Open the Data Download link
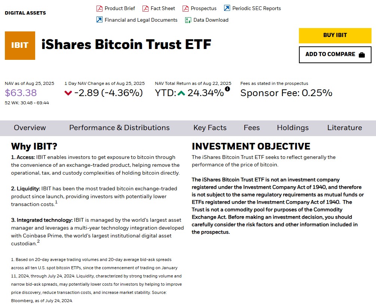Screen dimensions: 376x304 pyautogui.click(x=211, y=20)
